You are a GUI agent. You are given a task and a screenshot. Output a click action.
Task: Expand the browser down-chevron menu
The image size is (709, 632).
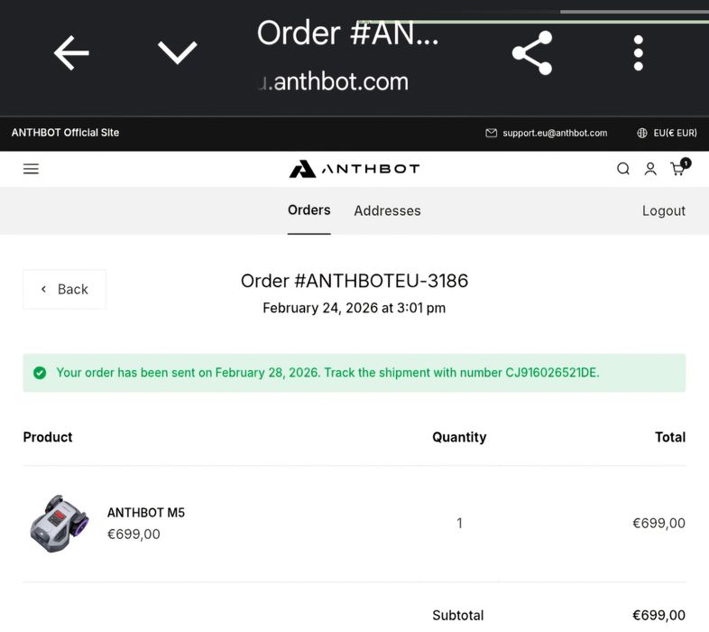177,53
